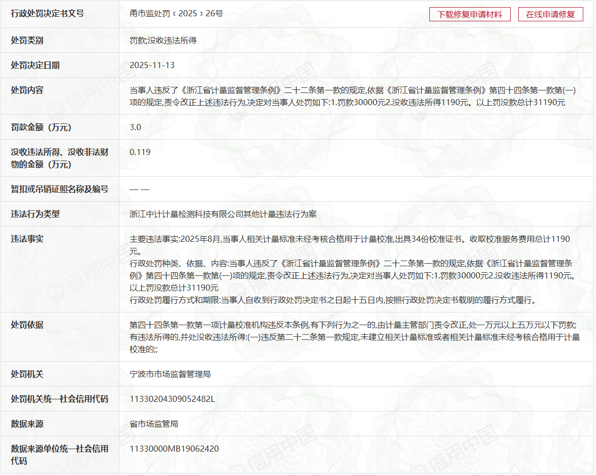Click the 在线申请修复 button
Image resolution: width=596 pixels, height=475 pixels.
tap(550, 14)
